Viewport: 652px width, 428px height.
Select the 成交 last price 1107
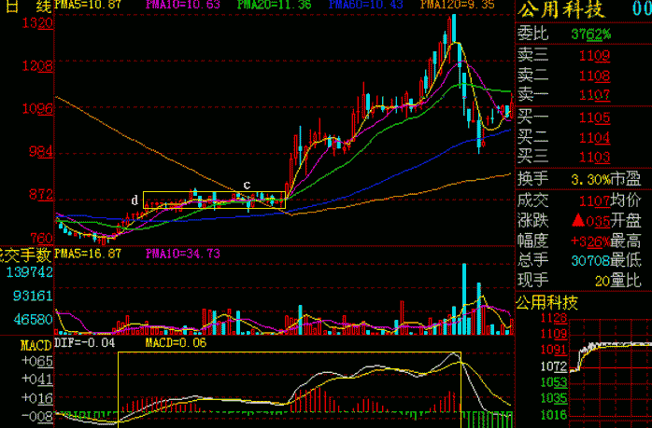(595, 201)
